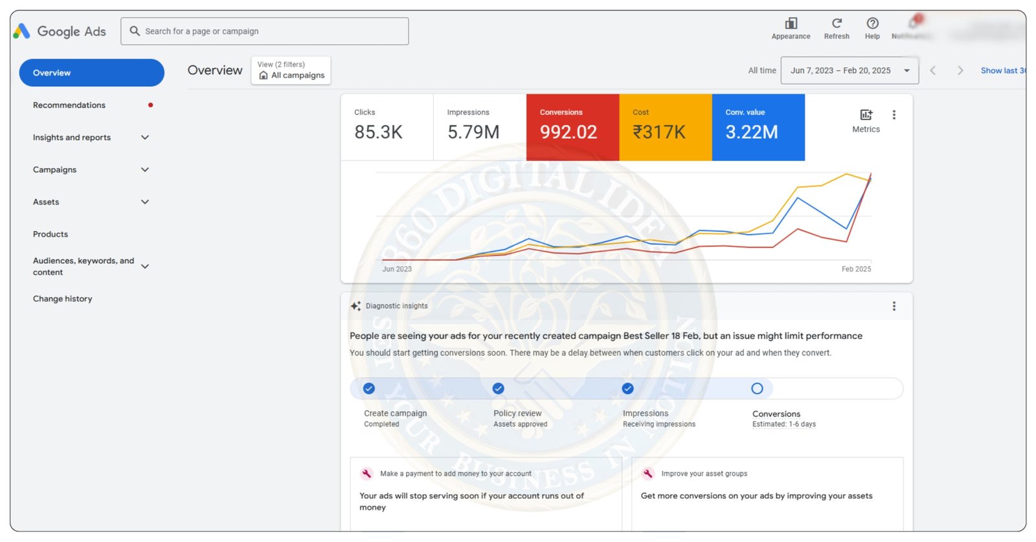Viewport: 1036px width, 542px height.
Task: Open Recommendations in the sidebar
Action: (69, 105)
